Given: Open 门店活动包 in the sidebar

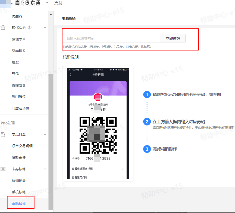Looking at the screenshot, I should 21,108.
